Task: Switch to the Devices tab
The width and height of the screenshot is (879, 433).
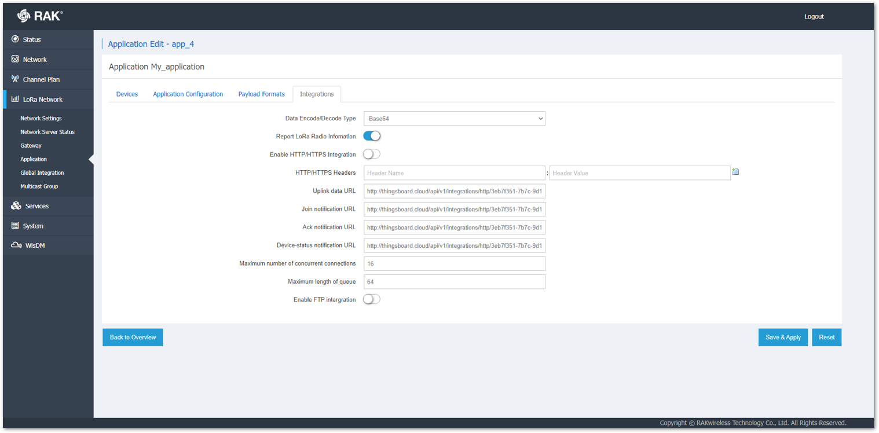Action: pyautogui.click(x=127, y=94)
